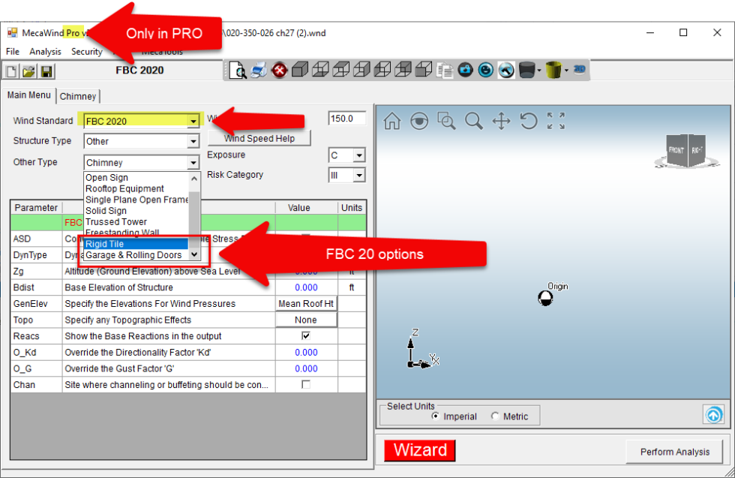Click the eye orbit icon in viewport

[x=419, y=121]
